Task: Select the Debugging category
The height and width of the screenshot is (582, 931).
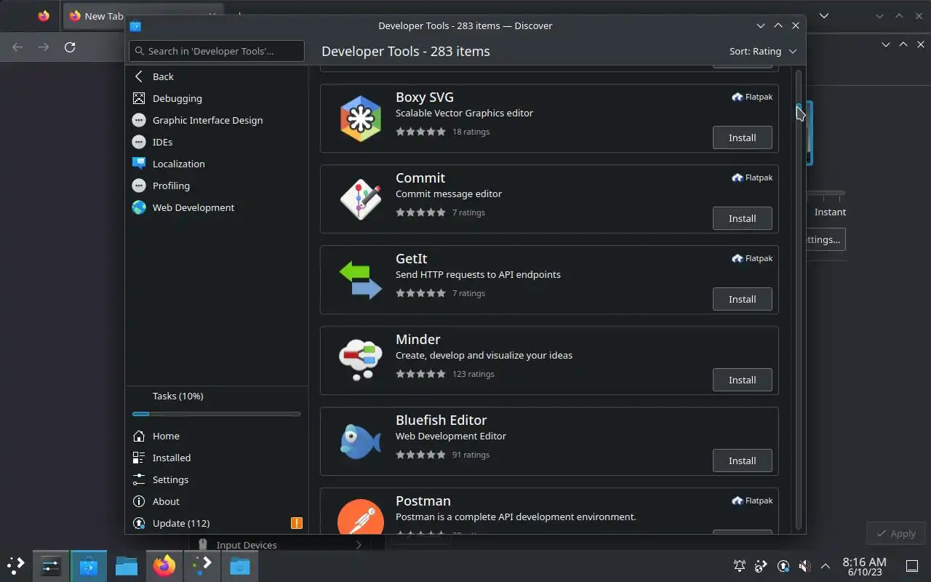Action: 217,98
